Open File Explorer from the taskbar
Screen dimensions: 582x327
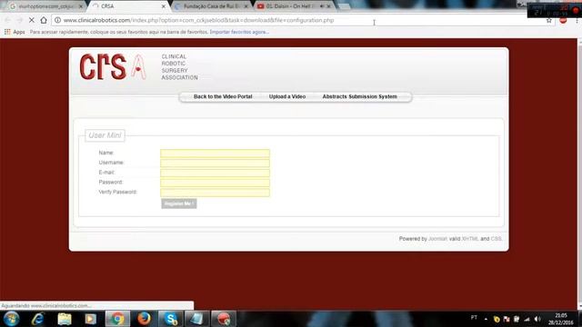coord(65,319)
